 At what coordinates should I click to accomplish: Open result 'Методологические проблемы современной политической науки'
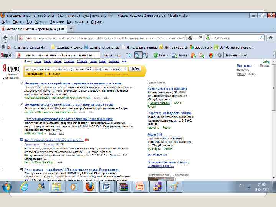pos(72,83)
